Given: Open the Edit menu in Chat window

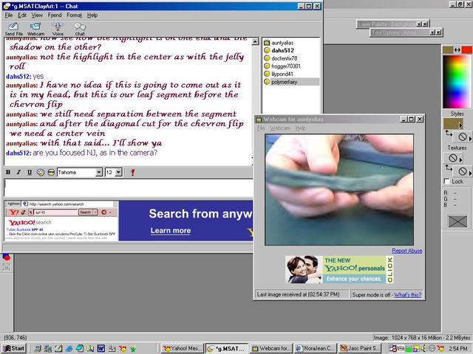Looking at the screenshot, I should [x=22, y=15].
